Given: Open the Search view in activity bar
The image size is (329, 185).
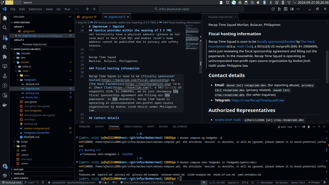Looking at the screenshot, I should click(x=5, y=28).
